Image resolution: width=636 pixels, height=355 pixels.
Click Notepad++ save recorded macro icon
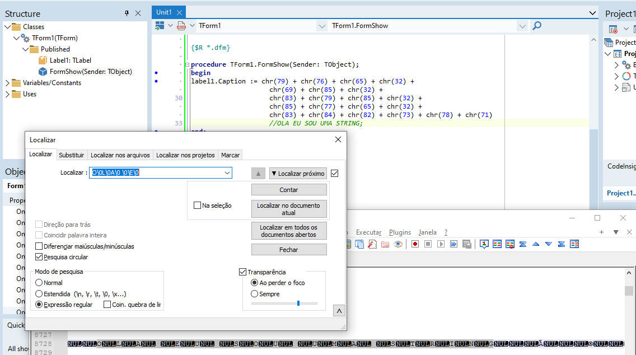467,244
